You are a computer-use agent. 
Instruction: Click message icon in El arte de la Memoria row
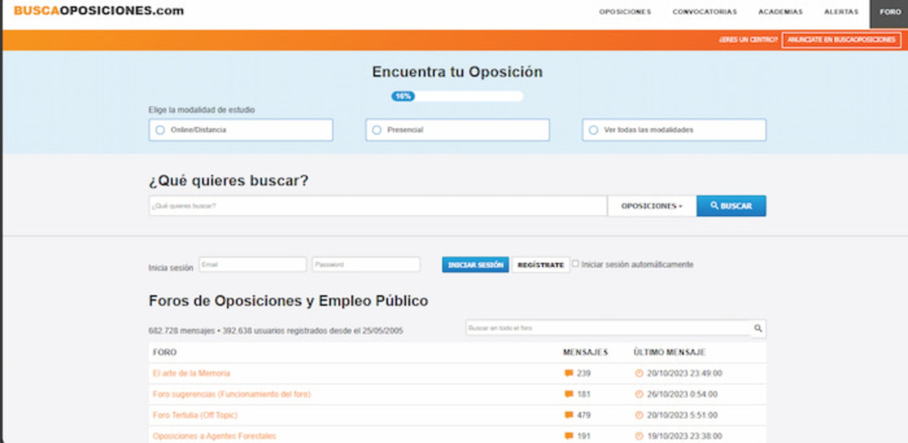click(569, 373)
